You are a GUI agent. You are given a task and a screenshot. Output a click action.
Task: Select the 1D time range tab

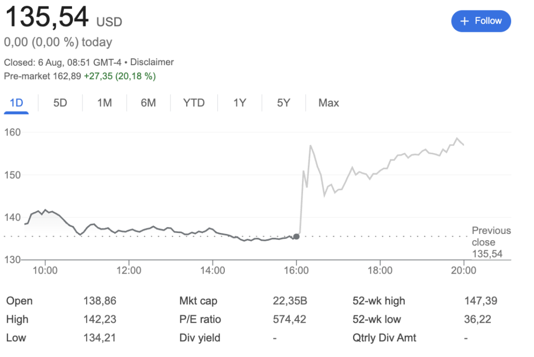17,103
